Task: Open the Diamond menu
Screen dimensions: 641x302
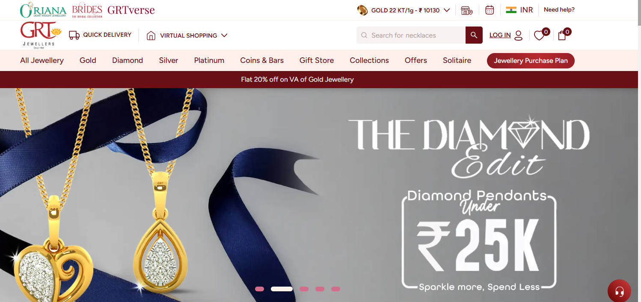Action: 128,60
